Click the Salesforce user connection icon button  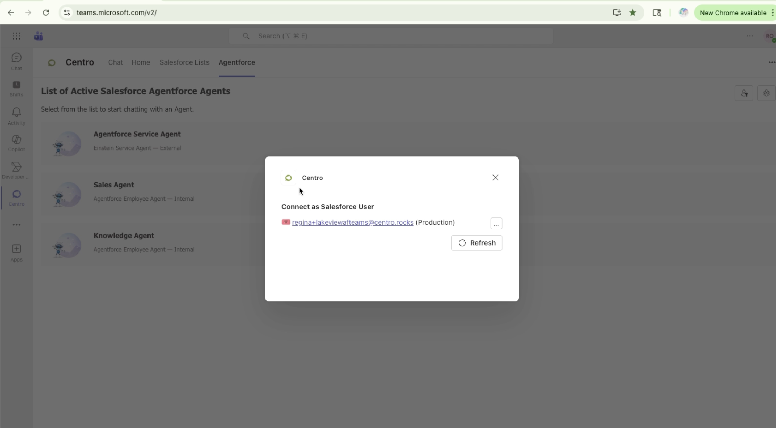(744, 93)
